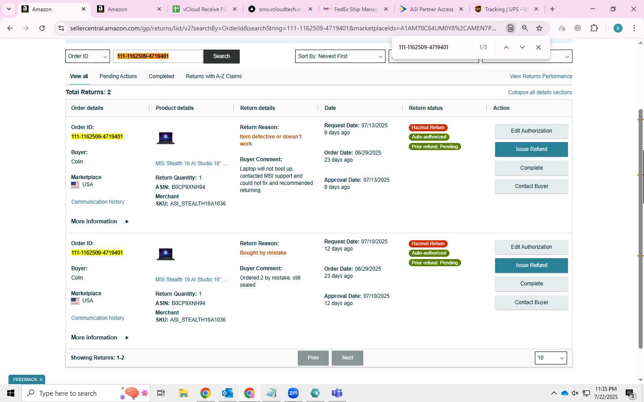Click the Prev pagination button
Screen dimensions: 644x402
[313, 358]
